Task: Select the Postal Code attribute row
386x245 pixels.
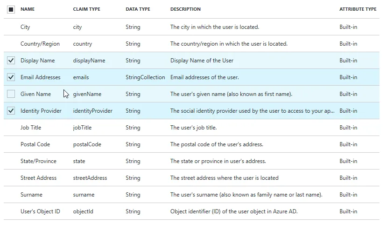Action: pos(35,144)
